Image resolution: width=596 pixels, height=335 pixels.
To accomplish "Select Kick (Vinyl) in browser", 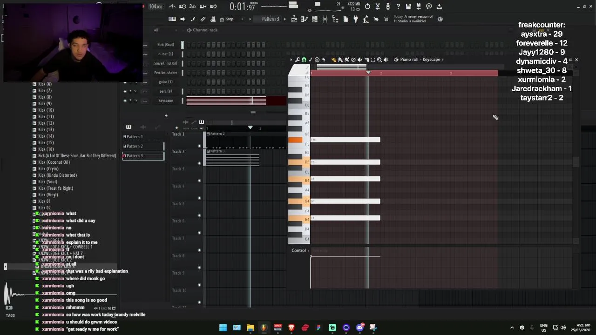I will (48, 195).
